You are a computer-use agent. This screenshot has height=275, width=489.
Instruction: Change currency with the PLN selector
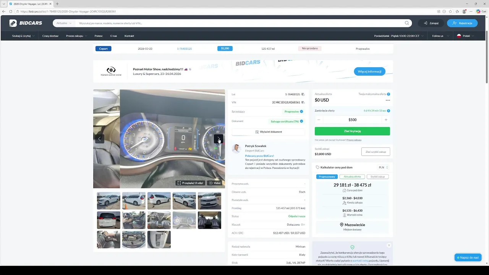click(x=383, y=167)
